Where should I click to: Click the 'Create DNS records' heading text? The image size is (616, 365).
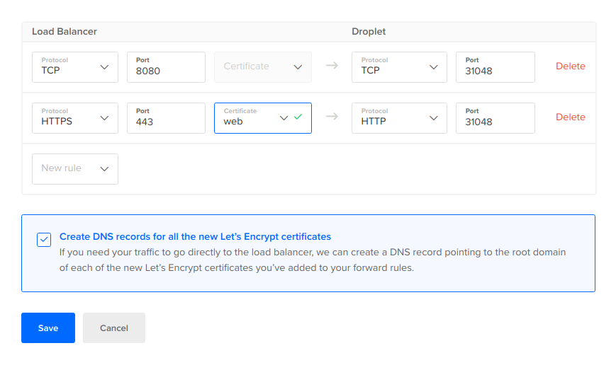pos(195,237)
